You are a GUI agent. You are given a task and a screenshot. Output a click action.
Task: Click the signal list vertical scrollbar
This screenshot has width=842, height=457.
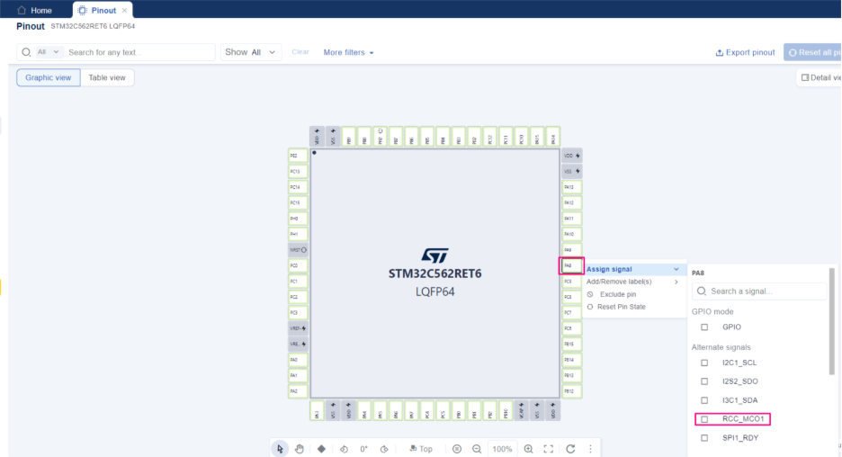pos(832,321)
